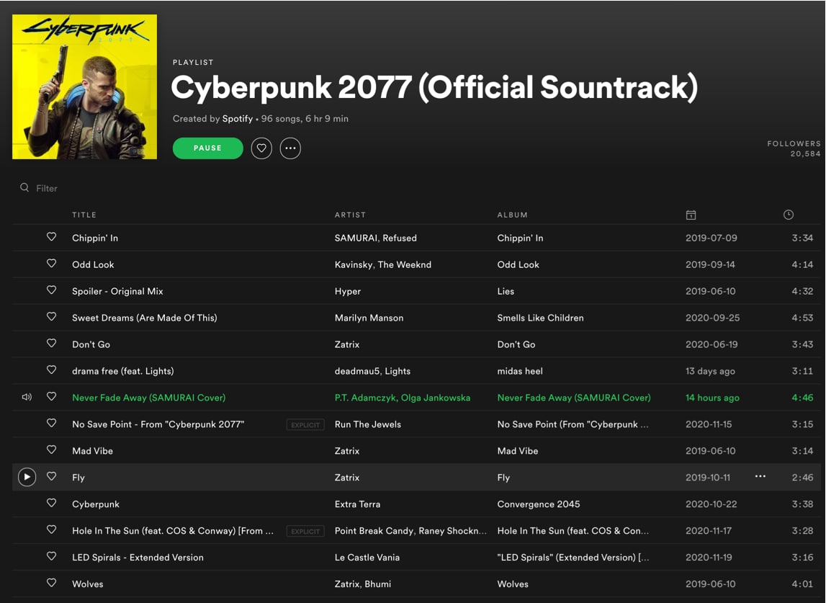Heart the Wolves track
826x603 pixels.
[51, 582]
